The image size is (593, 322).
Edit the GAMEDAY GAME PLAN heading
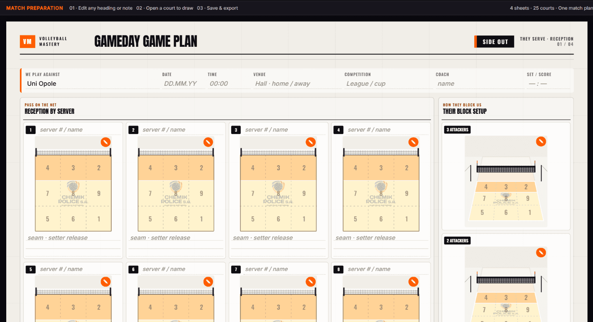(x=146, y=41)
